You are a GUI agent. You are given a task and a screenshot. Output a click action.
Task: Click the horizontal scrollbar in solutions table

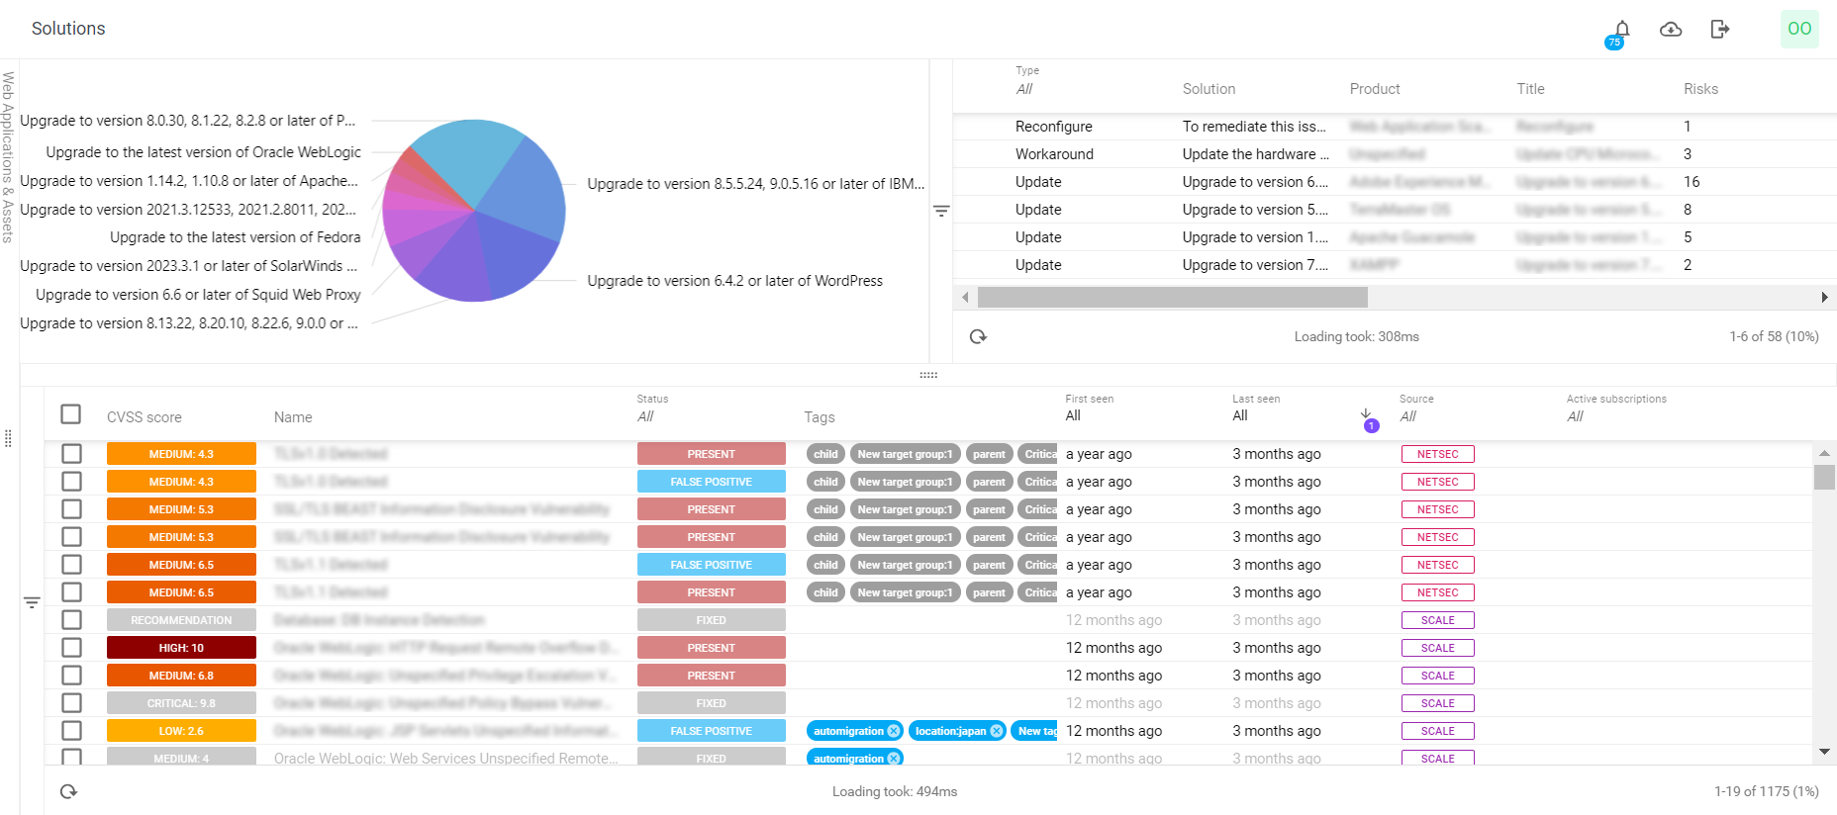click(1172, 298)
